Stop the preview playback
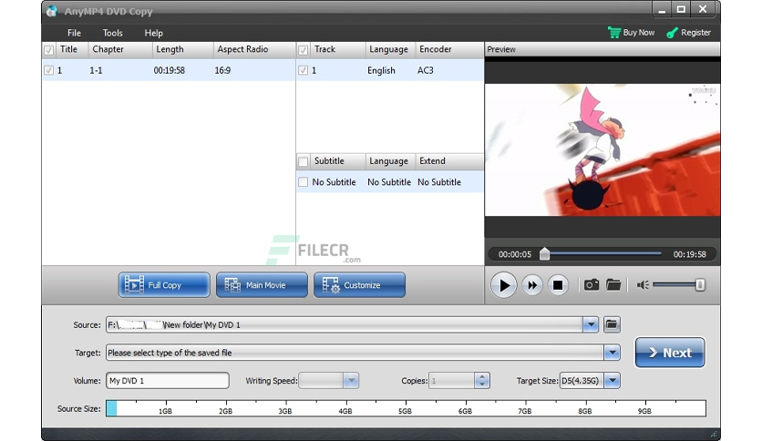 558,285
